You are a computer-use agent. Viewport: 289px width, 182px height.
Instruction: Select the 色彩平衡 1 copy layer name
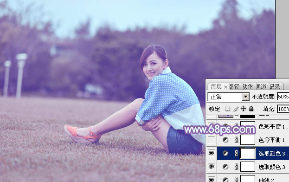[274, 127]
